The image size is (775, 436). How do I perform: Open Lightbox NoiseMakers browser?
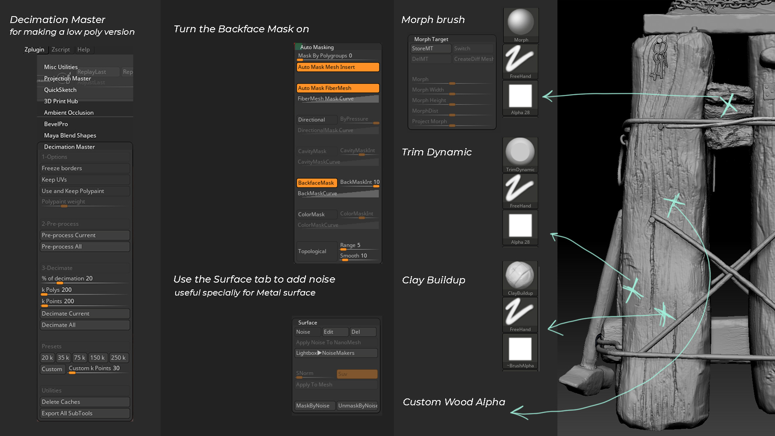(x=336, y=353)
